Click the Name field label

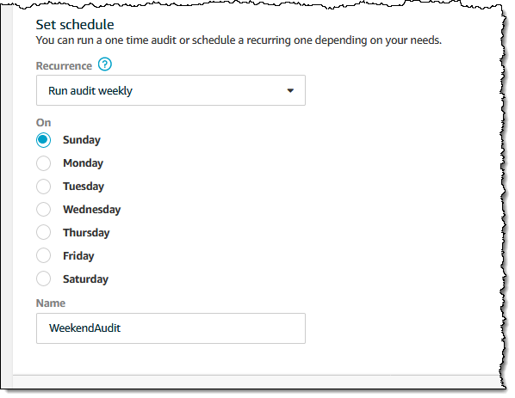tap(51, 303)
